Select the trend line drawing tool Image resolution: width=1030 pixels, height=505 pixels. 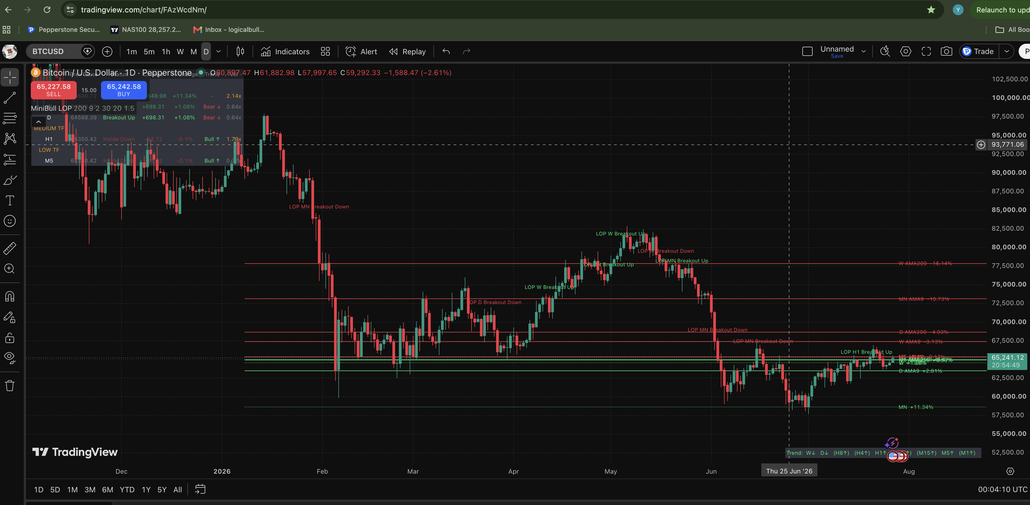point(10,98)
